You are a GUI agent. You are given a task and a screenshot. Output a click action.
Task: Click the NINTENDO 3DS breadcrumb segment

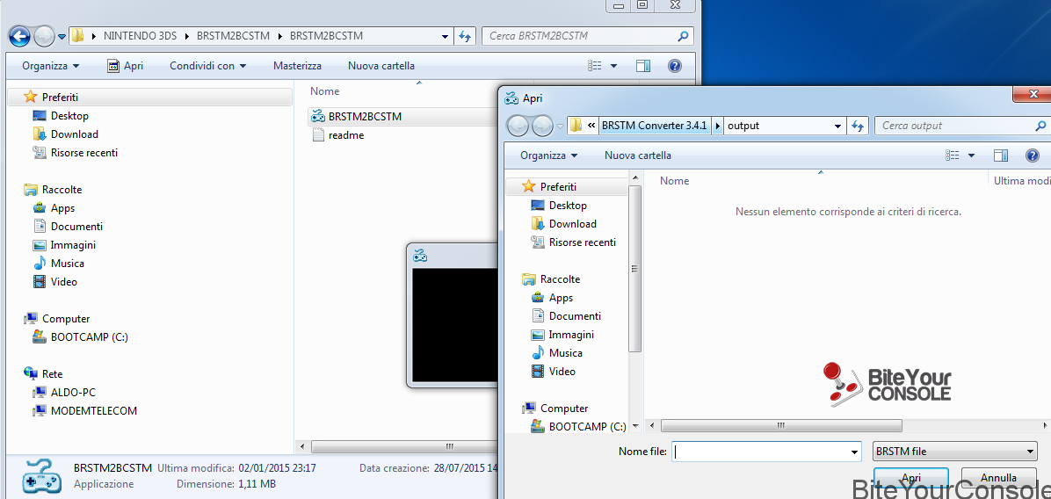click(x=140, y=36)
